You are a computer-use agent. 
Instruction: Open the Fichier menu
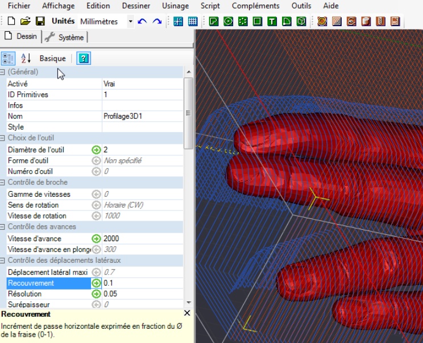19,6
